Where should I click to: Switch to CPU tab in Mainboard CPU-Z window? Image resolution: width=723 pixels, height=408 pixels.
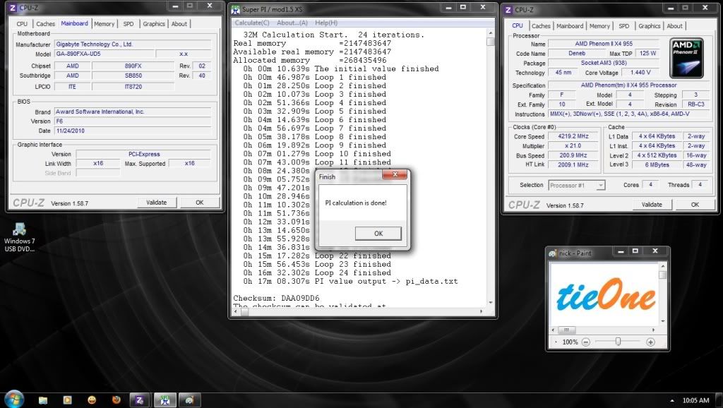click(22, 24)
